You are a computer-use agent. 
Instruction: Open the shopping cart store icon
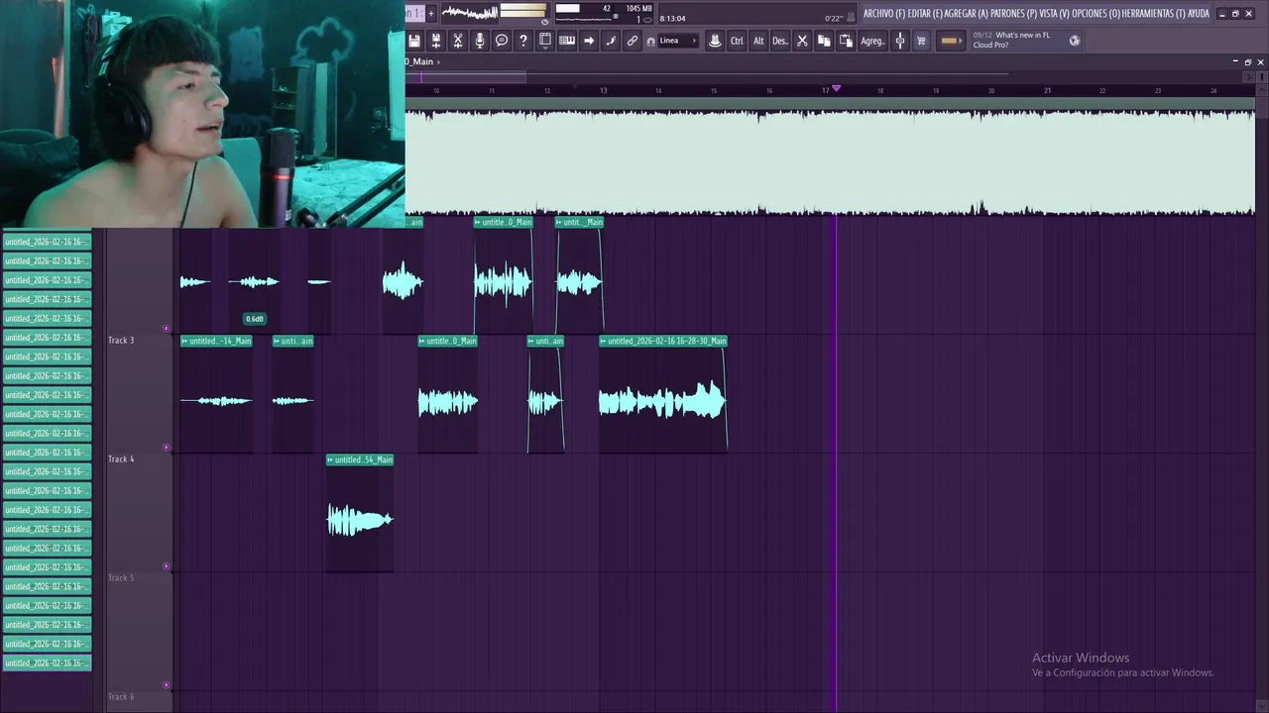coord(921,41)
